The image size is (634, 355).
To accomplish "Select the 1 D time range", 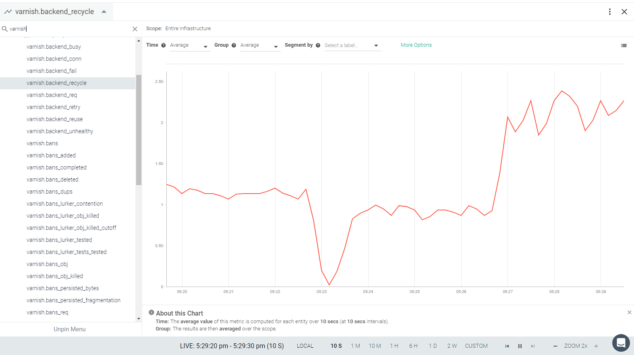I will (433, 346).
